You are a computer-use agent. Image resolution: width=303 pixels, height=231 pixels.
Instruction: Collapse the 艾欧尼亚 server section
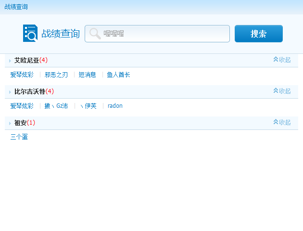(x=282, y=60)
